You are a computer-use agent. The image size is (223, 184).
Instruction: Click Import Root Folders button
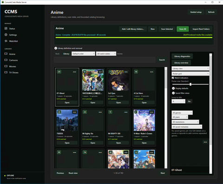(x=201, y=29)
